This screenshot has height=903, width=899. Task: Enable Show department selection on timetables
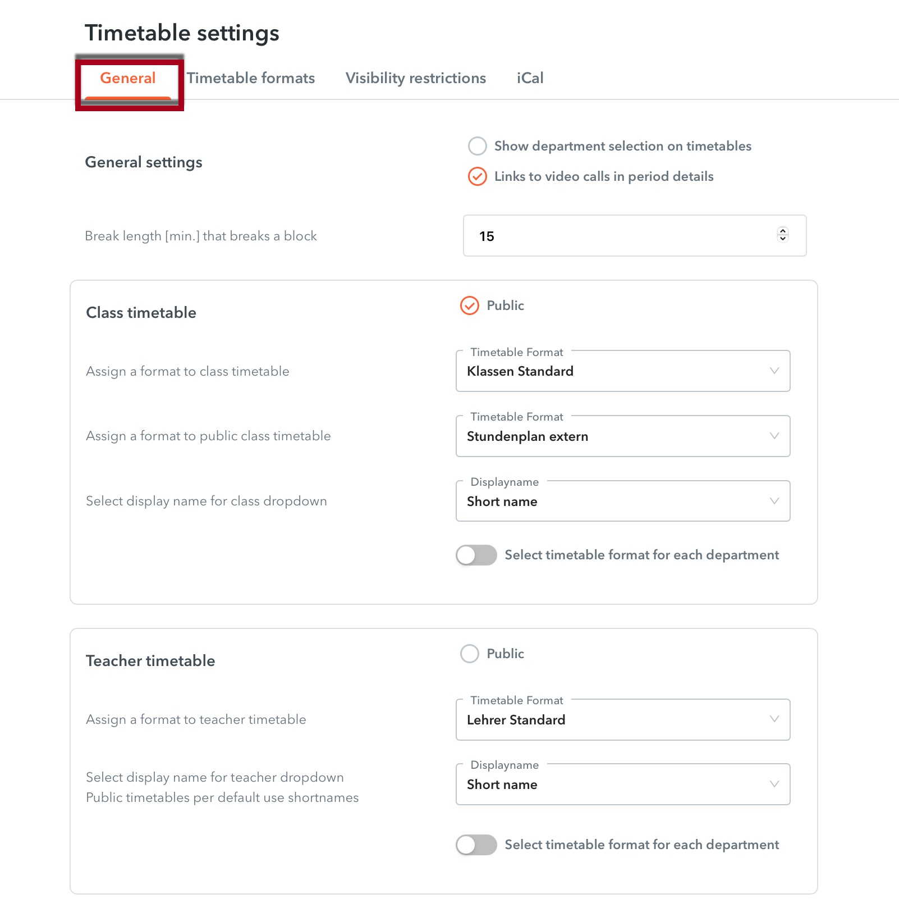pyautogui.click(x=478, y=146)
